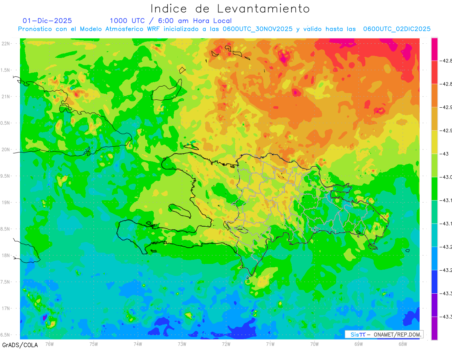Click the '21N' latitude axis label
452x349 pixels.
pyautogui.click(x=6, y=97)
